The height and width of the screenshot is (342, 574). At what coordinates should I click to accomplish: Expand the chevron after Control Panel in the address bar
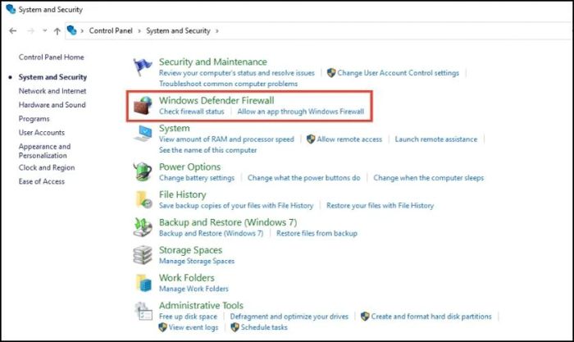click(139, 31)
